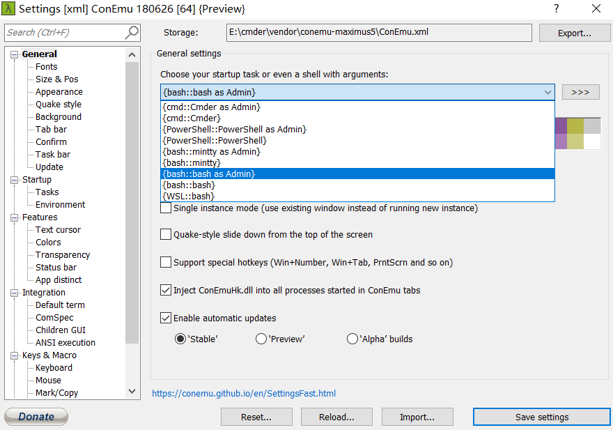Click the search magnifier icon
Image resolution: width=613 pixels, height=430 pixels.
(x=131, y=32)
